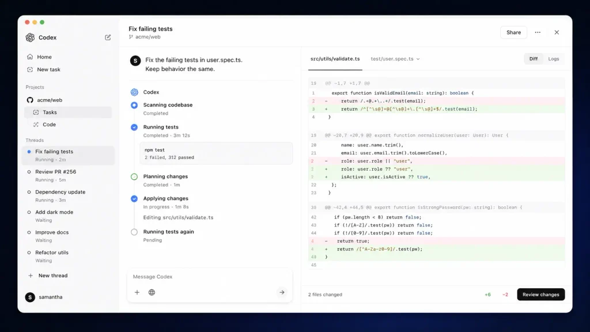Click the isValidEmail hunk header line
The image size is (590, 332).
(x=437, y=83)
